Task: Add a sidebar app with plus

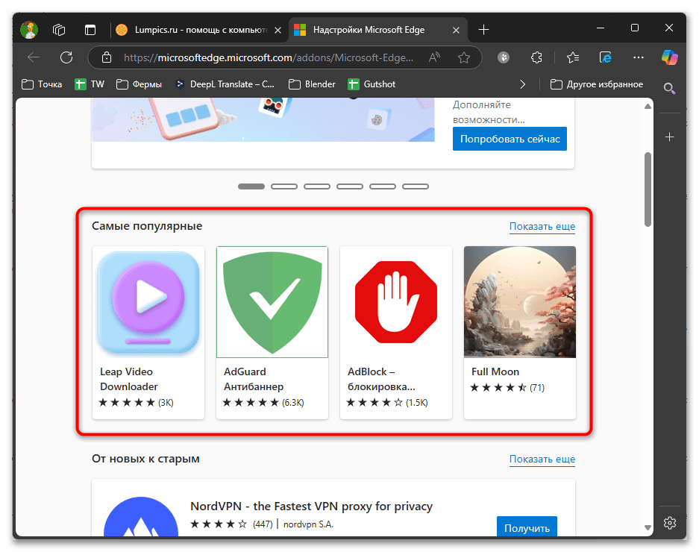Action: point(670,137)
